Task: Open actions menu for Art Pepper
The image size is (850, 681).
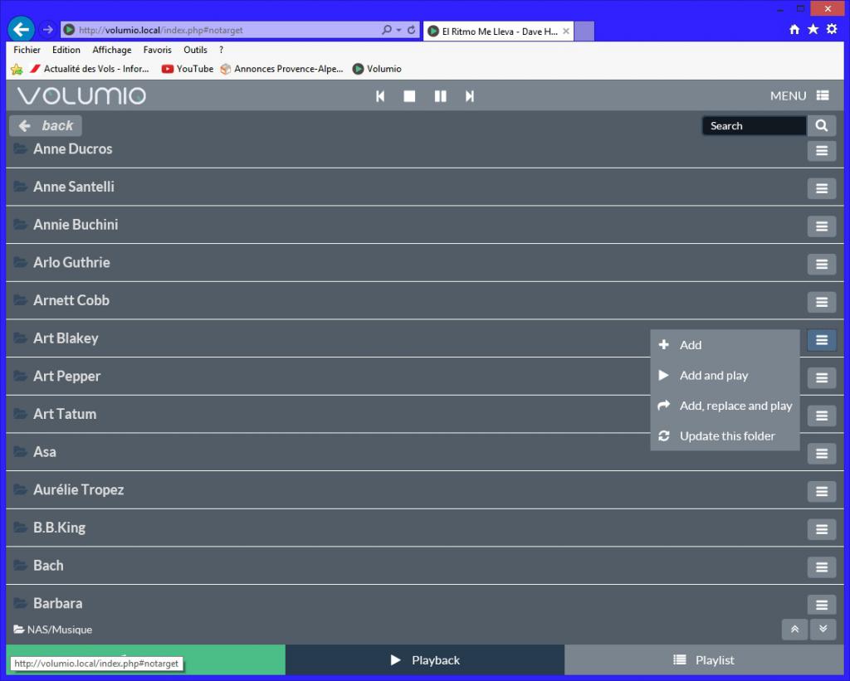Action: (821, 378)
